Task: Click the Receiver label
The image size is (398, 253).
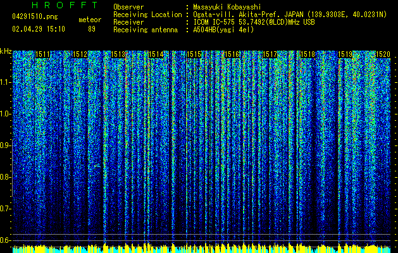Action: pyautogui.click(x=128, y=22)
